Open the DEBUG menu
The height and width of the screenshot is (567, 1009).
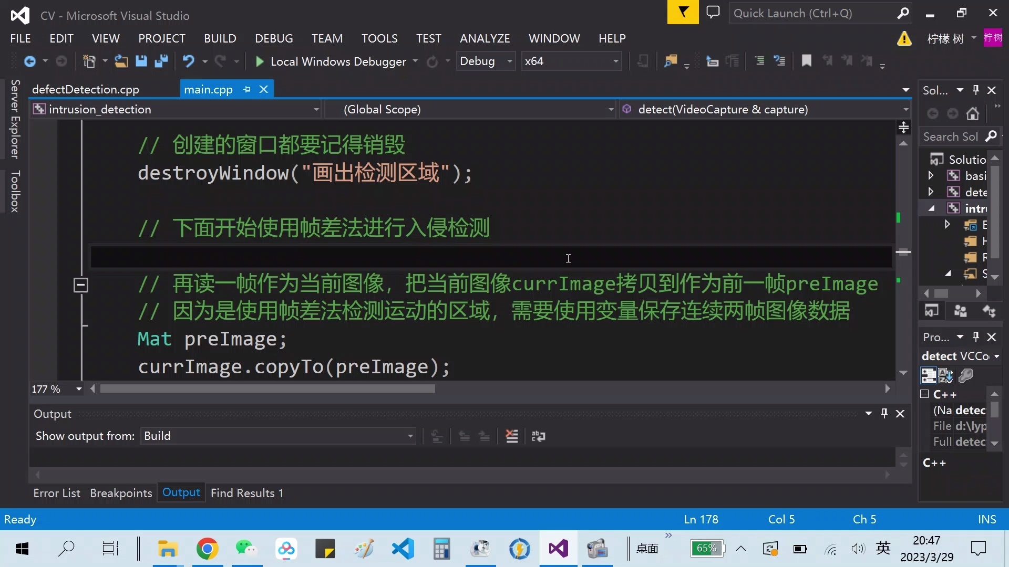[273, 38]
